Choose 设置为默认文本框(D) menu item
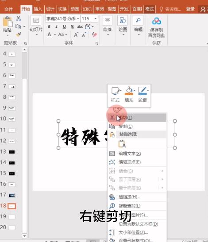 137,224
